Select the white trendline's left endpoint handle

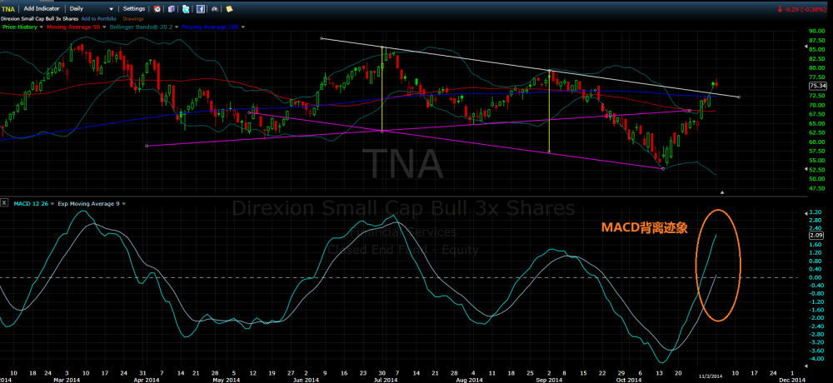321,38
